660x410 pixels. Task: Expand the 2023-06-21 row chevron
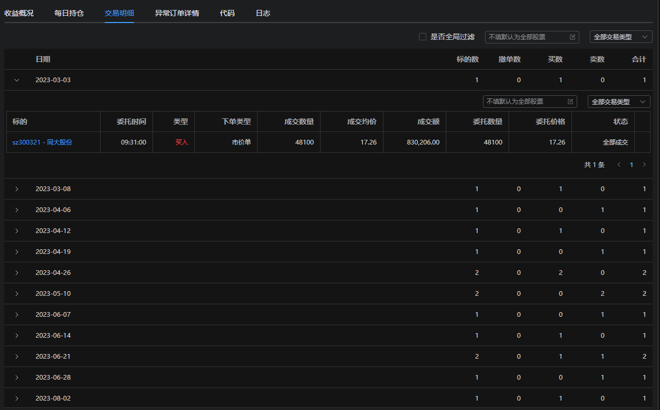(x=17, y=357)
